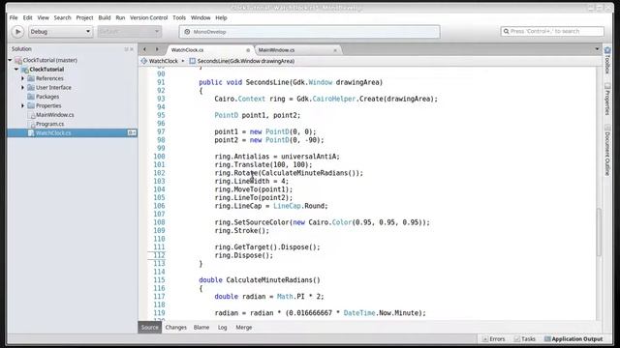
Task: Click the ring.Stroke(); line
Action: [x=241, y=231]
